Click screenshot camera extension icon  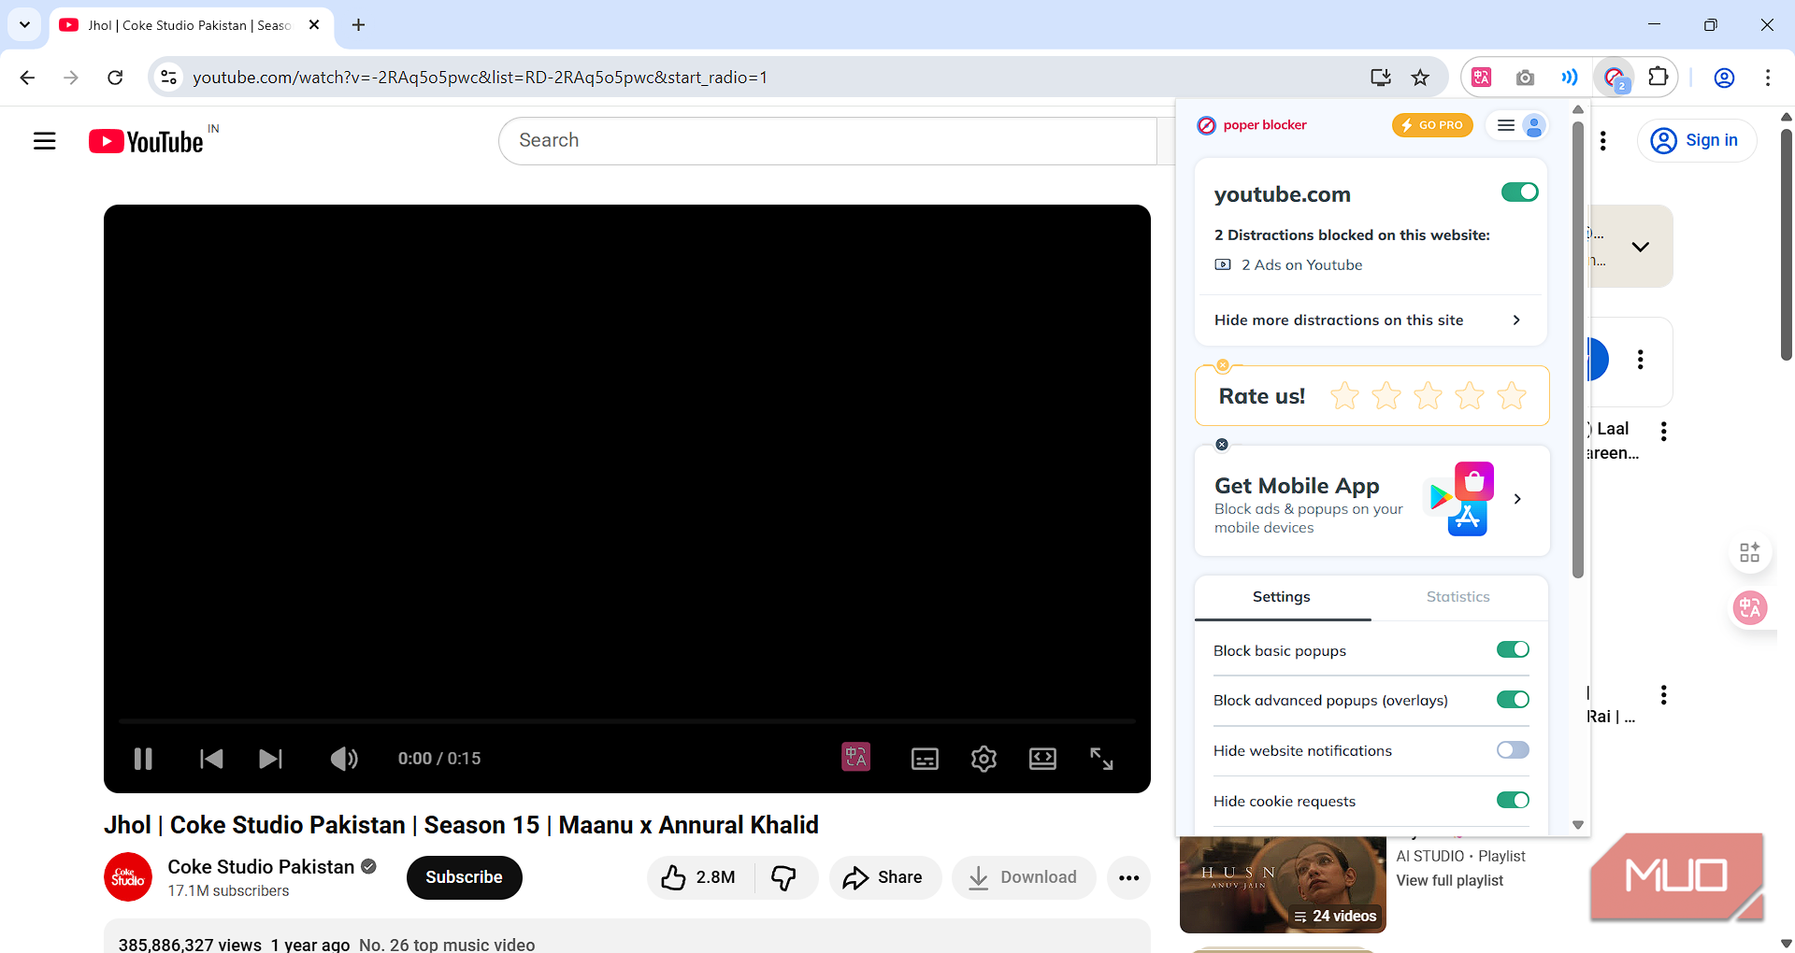(x=1525, y=78)
